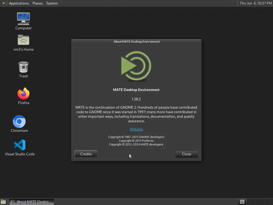
Task: Click the Copyright 2011 Perberos line
Action: point(136,141)
